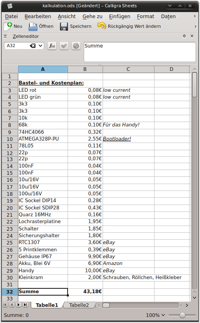Cancel edit with the grey circle icon
200x323 pixels.
coord(76,46)
